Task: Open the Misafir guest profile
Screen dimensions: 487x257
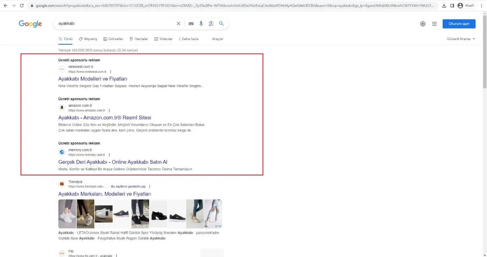Action: [x=466, y=6]
